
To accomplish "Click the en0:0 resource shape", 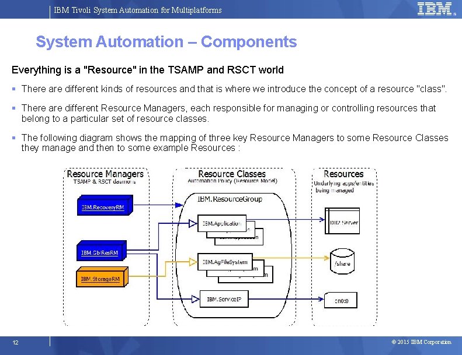I will point(341,300).
